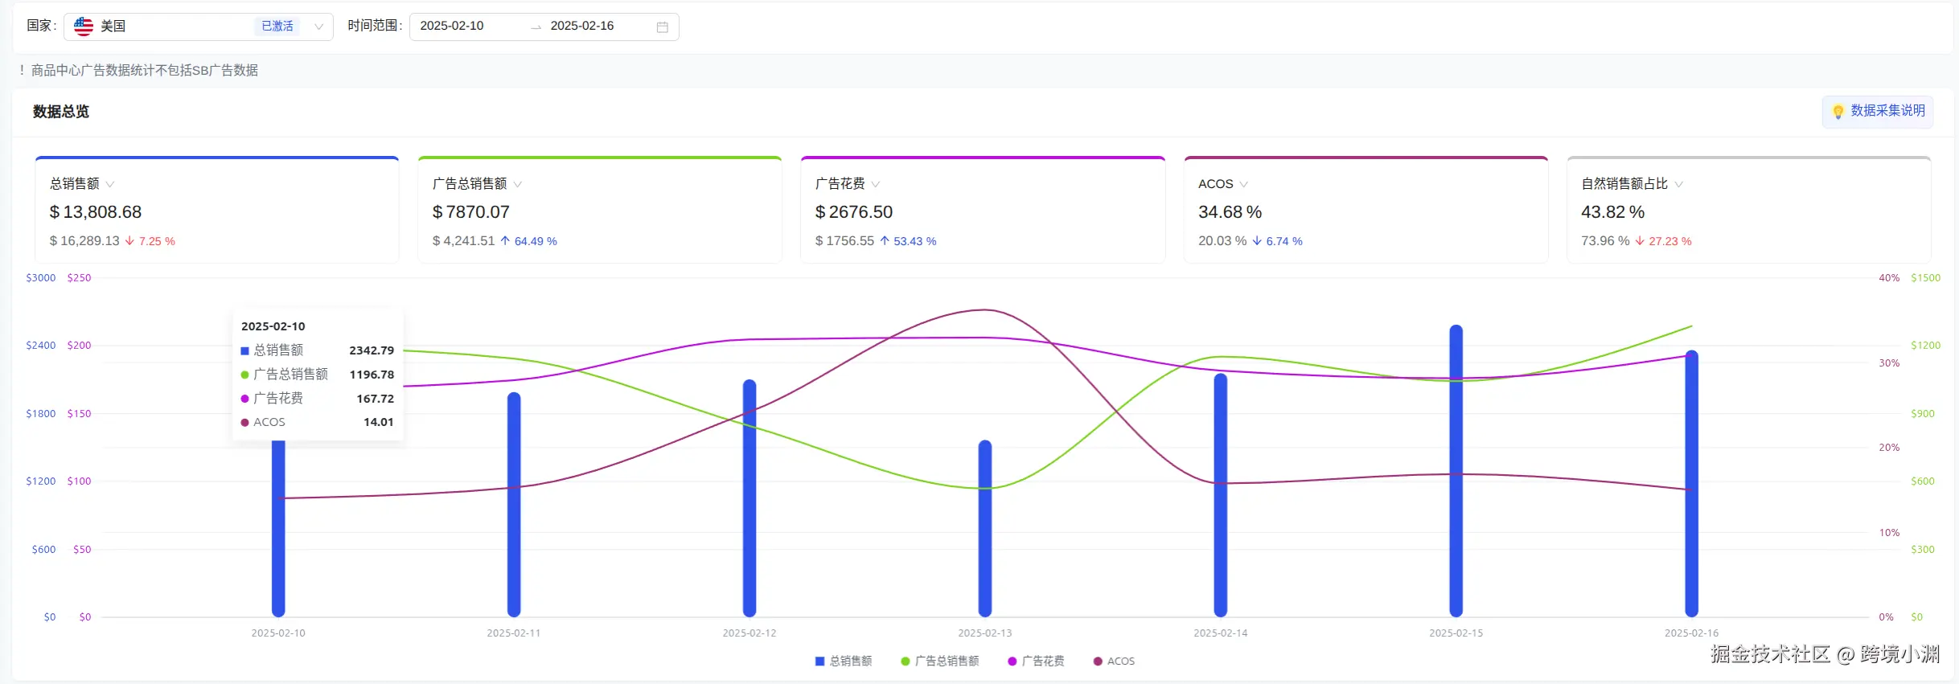Image resolution: width=1959 pixels, height=684 pixels.
Task: Click the US flag icon
Action: [84, 27]
